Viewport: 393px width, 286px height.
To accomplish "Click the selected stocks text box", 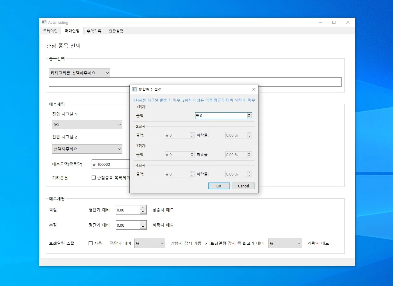I will [195, 82].
